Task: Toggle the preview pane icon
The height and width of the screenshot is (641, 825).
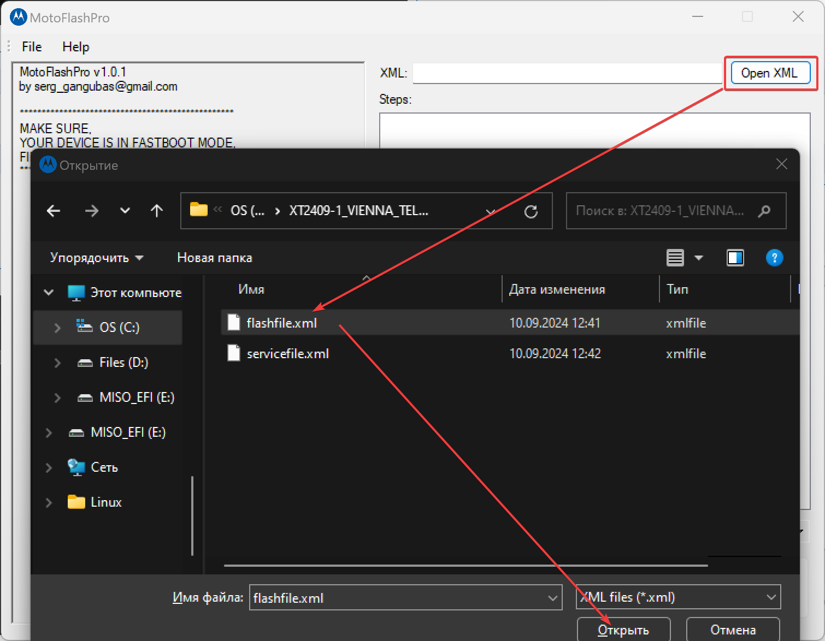Action: point(735,258)
